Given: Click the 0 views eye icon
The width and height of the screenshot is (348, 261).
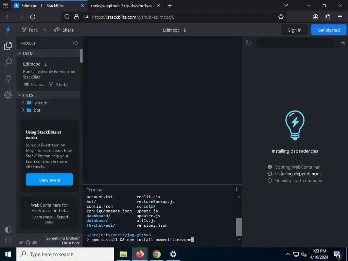Looking at the screenshot, I should (27, 84).
